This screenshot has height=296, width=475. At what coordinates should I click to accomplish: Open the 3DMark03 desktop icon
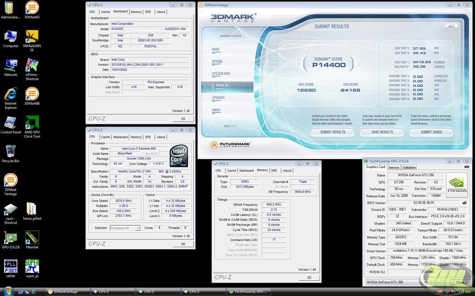pos(32,10)
